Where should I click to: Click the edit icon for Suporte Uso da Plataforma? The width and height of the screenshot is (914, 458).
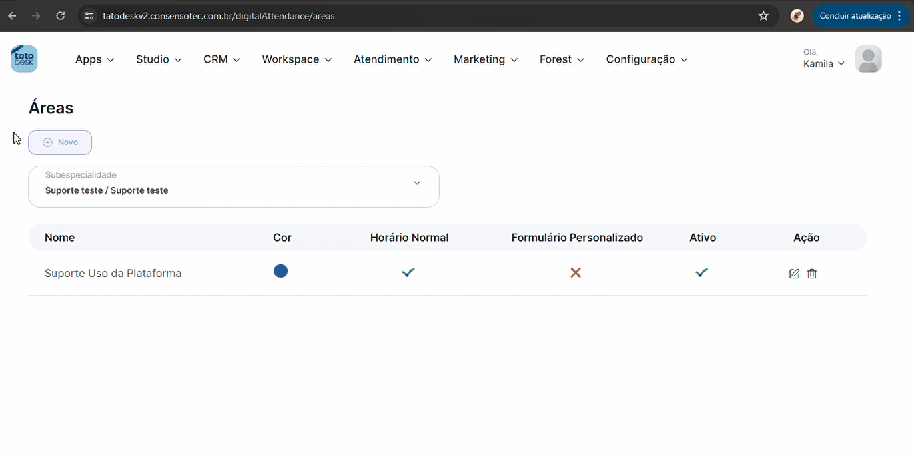point(794,274)
